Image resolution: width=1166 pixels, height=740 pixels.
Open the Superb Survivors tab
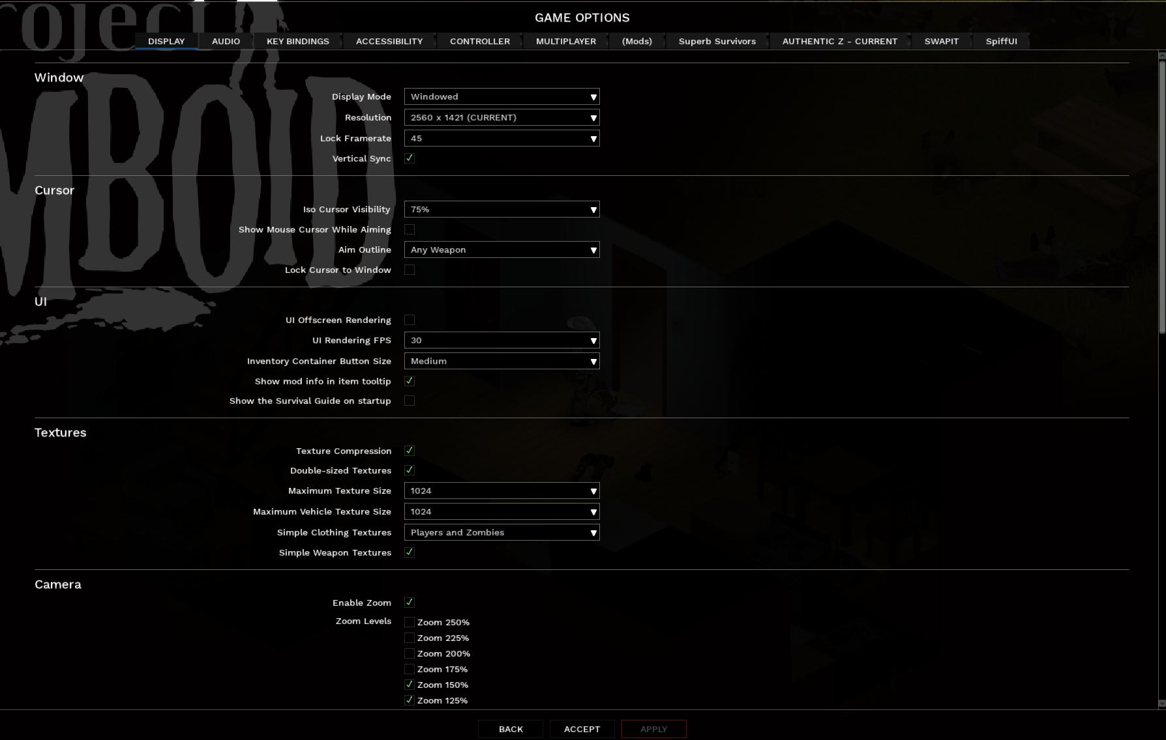(717, 41)
